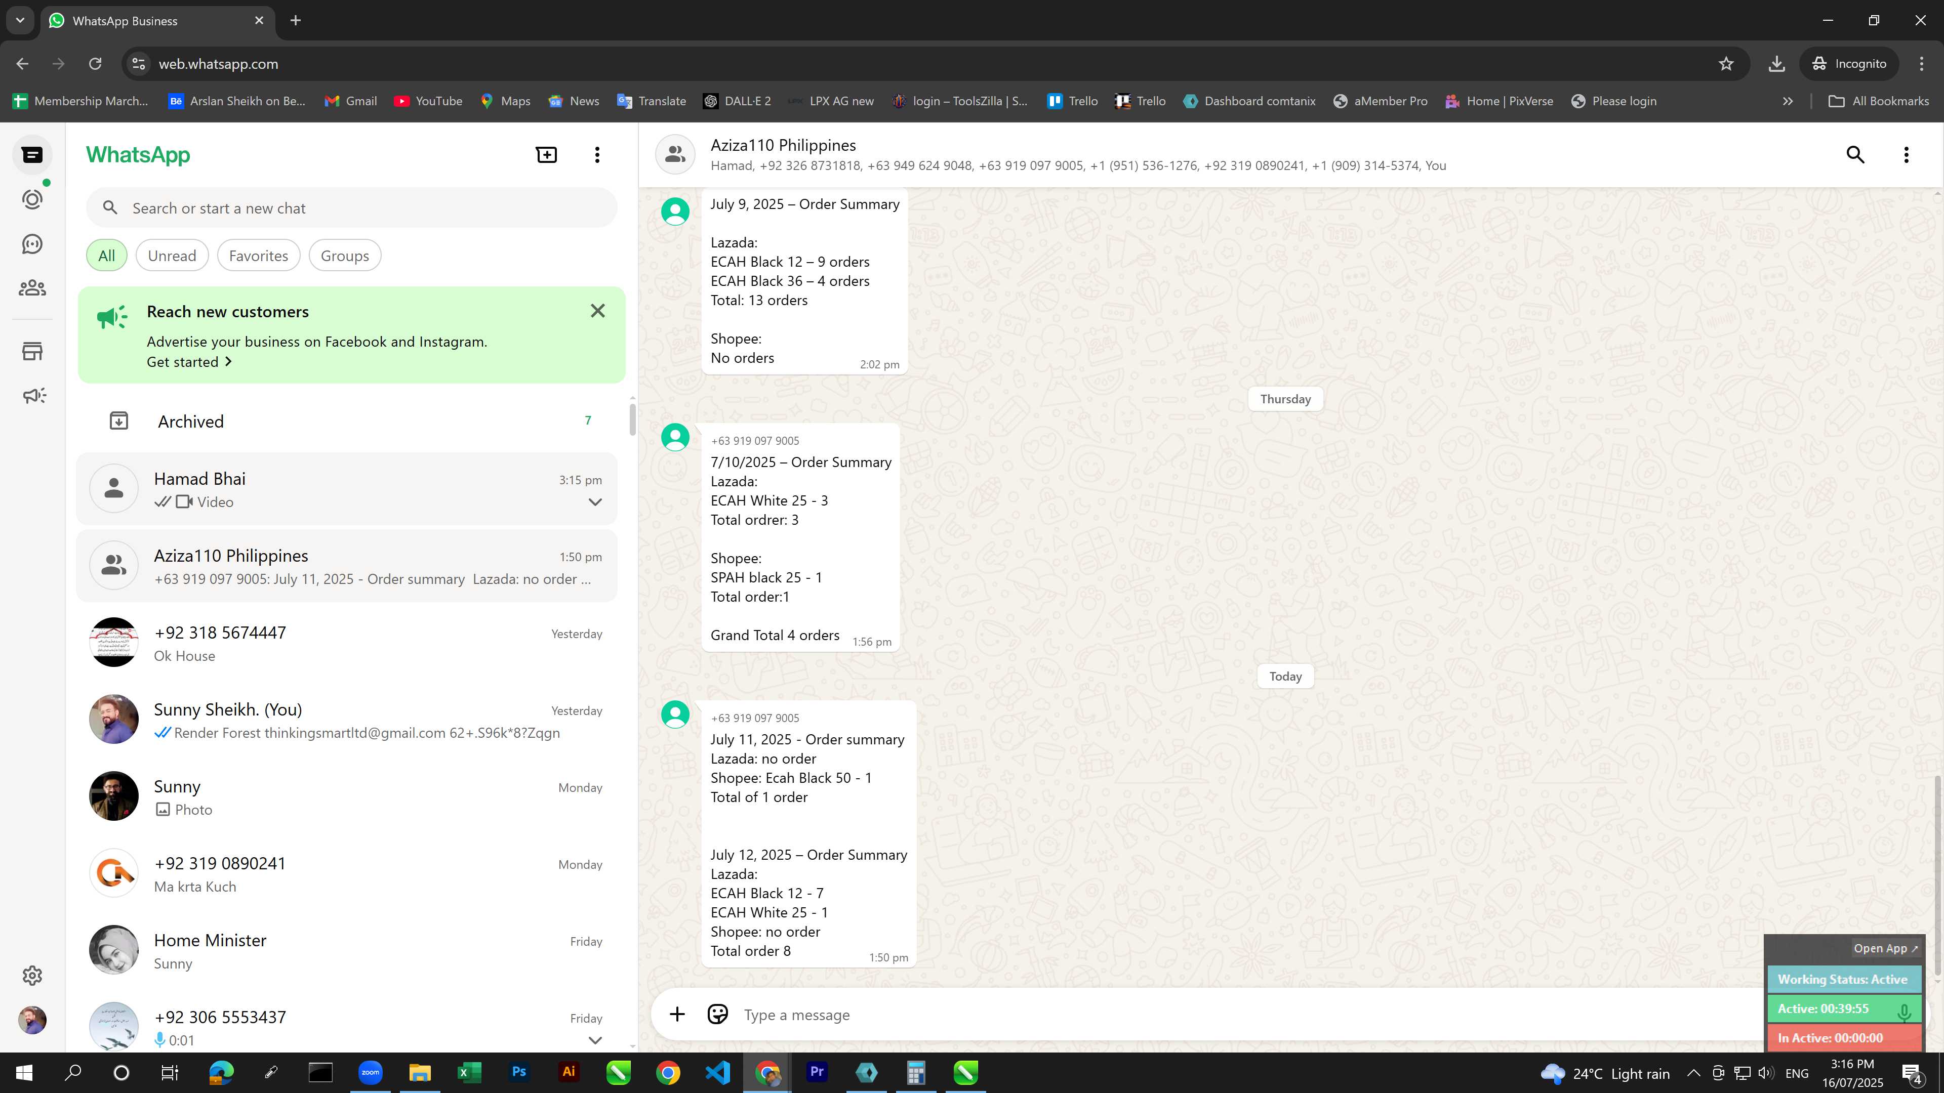Screen dimensions: 1944x1093
Task: Select the Groups chat filter
Action: click(345, 256)
